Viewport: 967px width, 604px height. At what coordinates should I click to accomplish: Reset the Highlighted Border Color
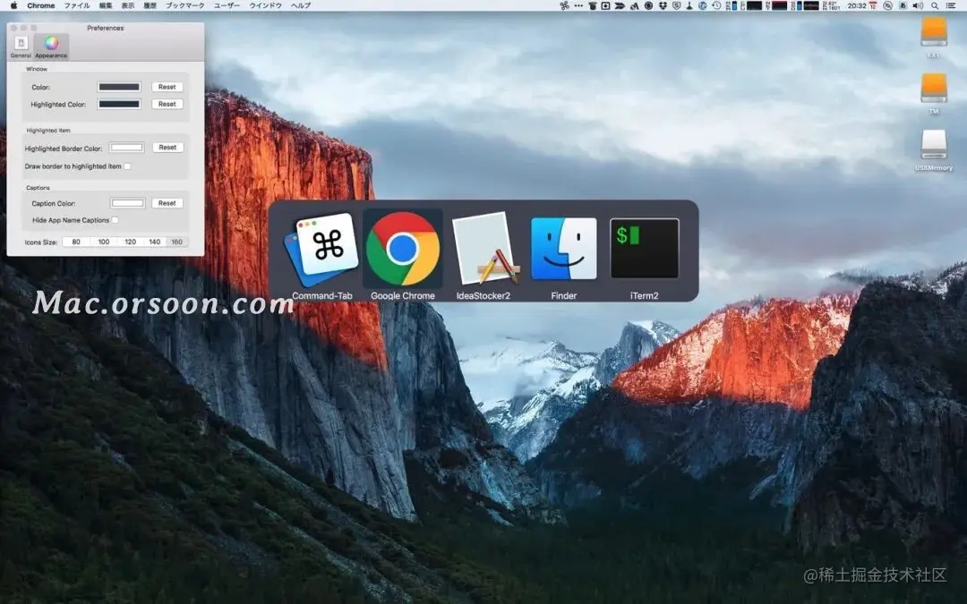pos(167,148)
